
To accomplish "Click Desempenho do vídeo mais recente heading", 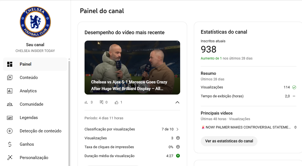I will tap(124, 32).
